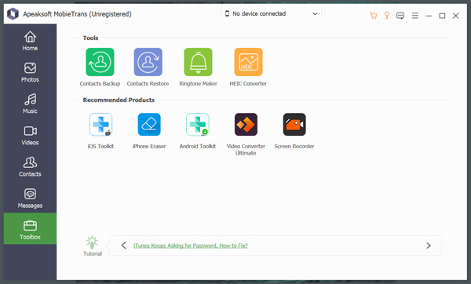
Task: Click the Tools section heading
Action: (x=90, y=38)
